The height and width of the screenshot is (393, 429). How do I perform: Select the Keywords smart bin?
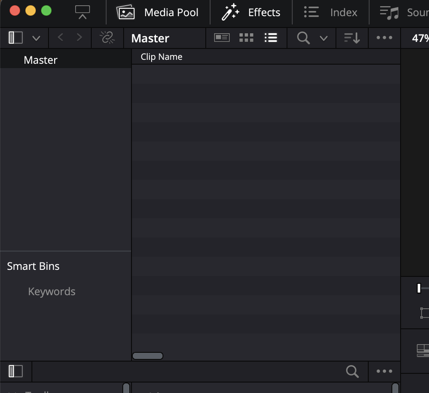tap(52, 292)
